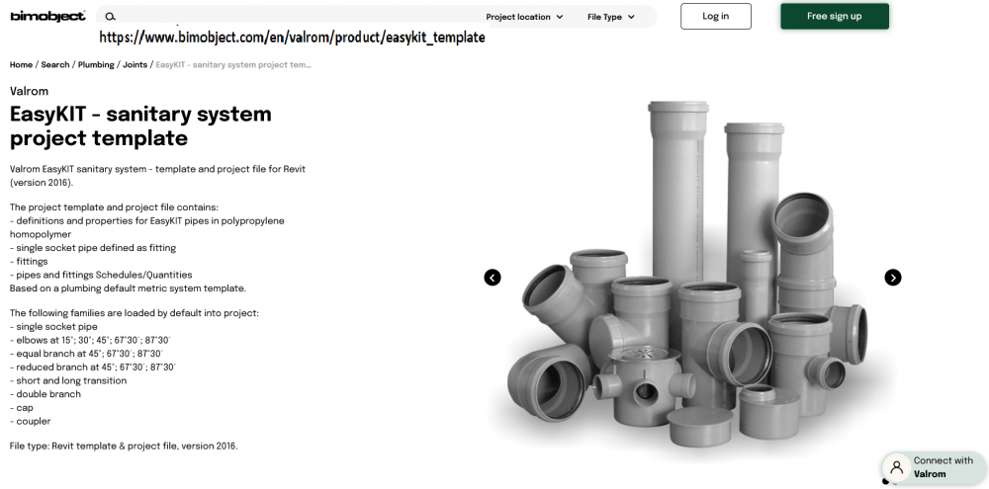
Task: Open the Project location dropdown
Action: [x=524, y=17]
